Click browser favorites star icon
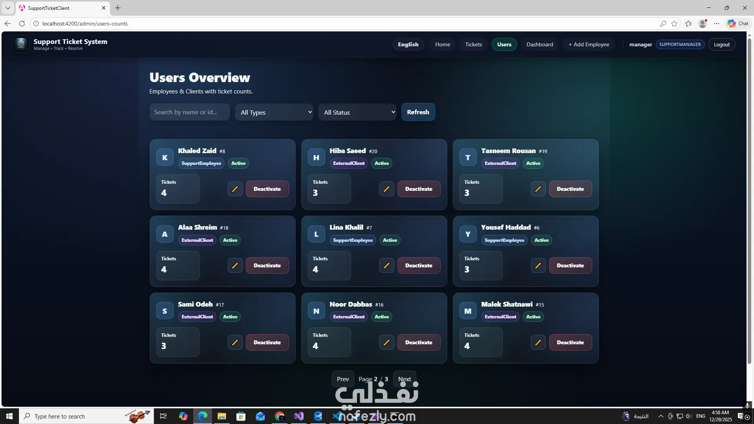The width and height of the screenshot is (754, 424). click(x=674, y=24)
